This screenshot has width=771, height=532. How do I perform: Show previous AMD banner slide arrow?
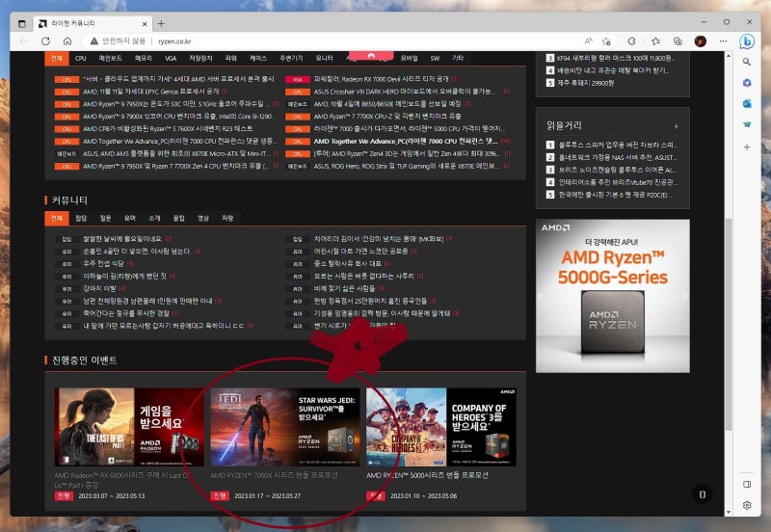(x=541, y=296)
